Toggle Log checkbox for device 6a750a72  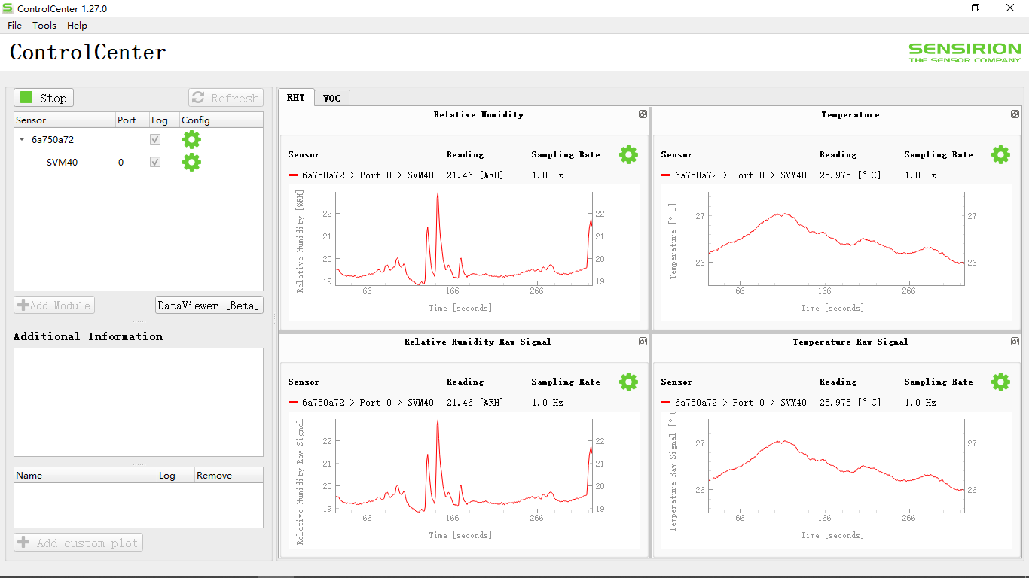(155, 139)
